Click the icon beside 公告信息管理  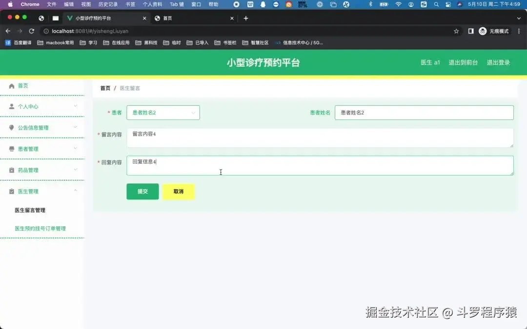[11, 128]
